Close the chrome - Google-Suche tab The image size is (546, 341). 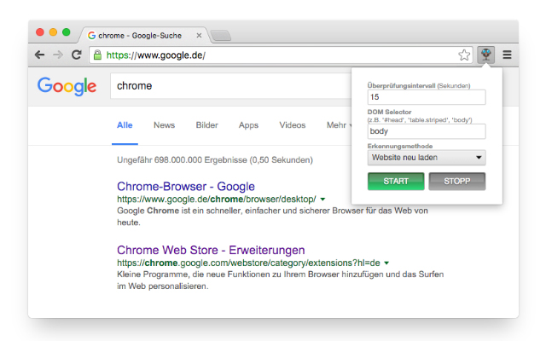[x=199, y=36]
